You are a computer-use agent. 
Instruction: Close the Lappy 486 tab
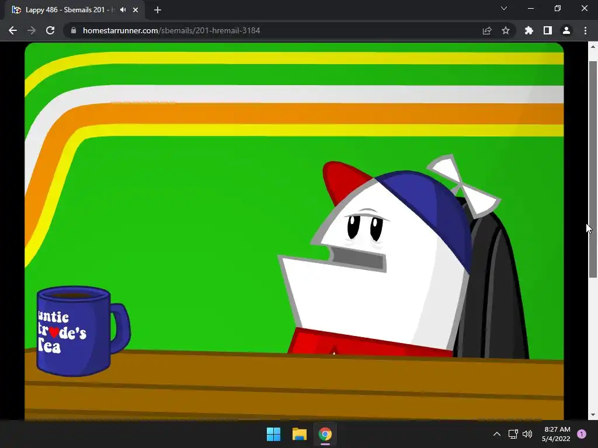point(135,10)
